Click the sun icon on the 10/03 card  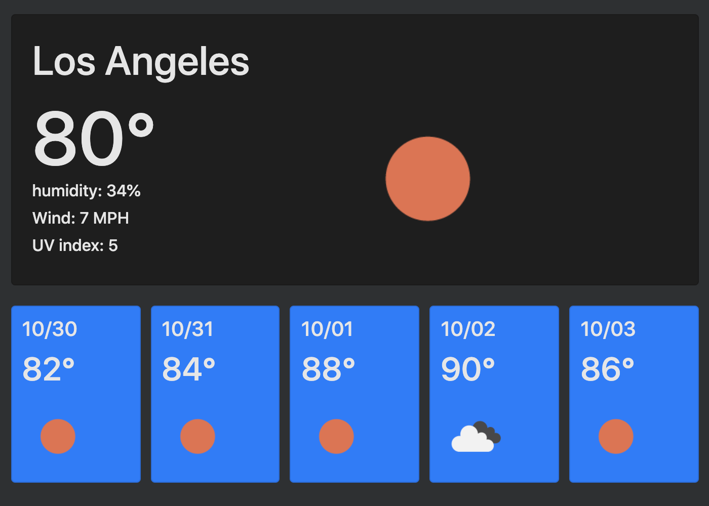click(616, 436)
